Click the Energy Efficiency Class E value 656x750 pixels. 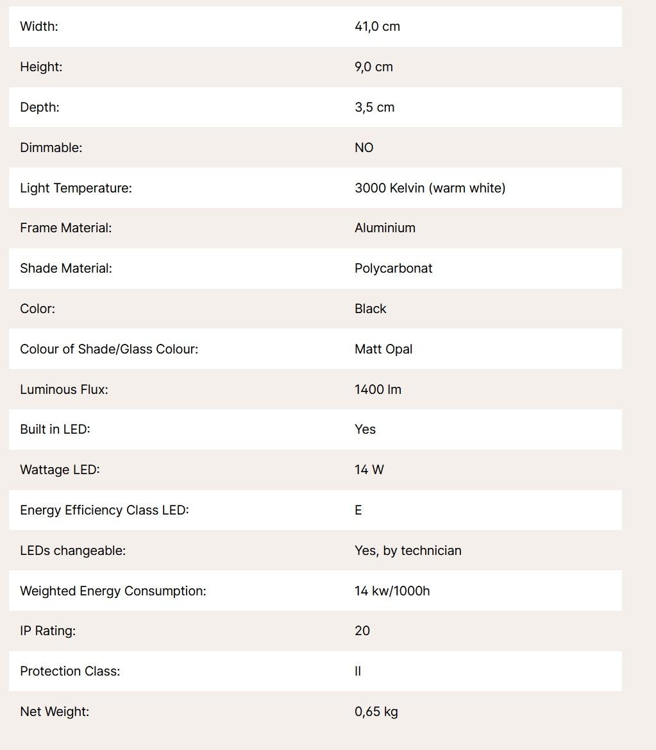(x=358, y=510)
